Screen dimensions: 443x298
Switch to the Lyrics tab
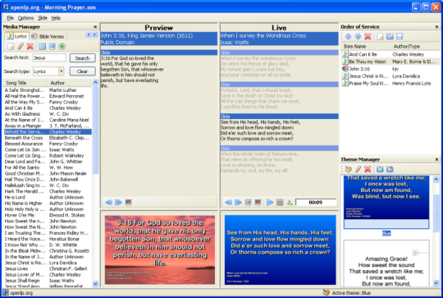tap(17, 36)
